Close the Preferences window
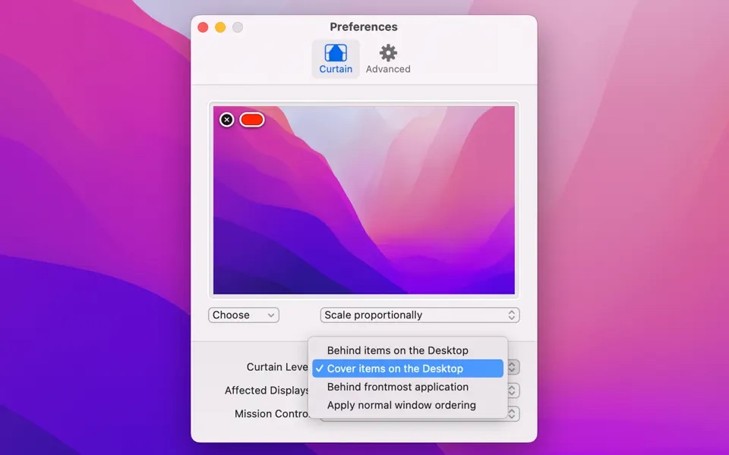The width and height of the screenshot is (729, 455). point(203,27)
